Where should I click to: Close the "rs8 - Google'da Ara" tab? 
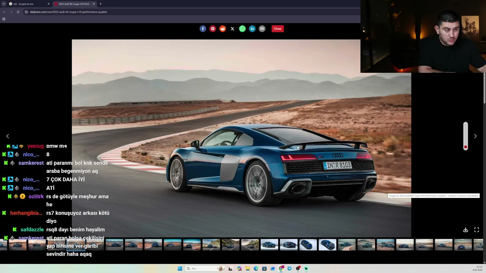[x=49, y=4]
